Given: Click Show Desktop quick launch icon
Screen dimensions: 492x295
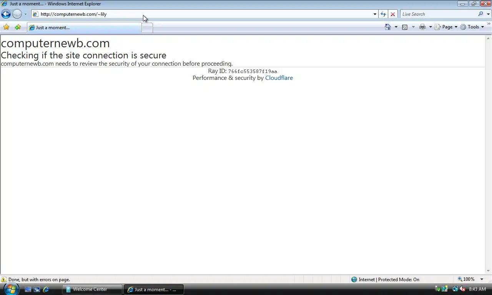Looking at the screenshot, I should point(28,289).
